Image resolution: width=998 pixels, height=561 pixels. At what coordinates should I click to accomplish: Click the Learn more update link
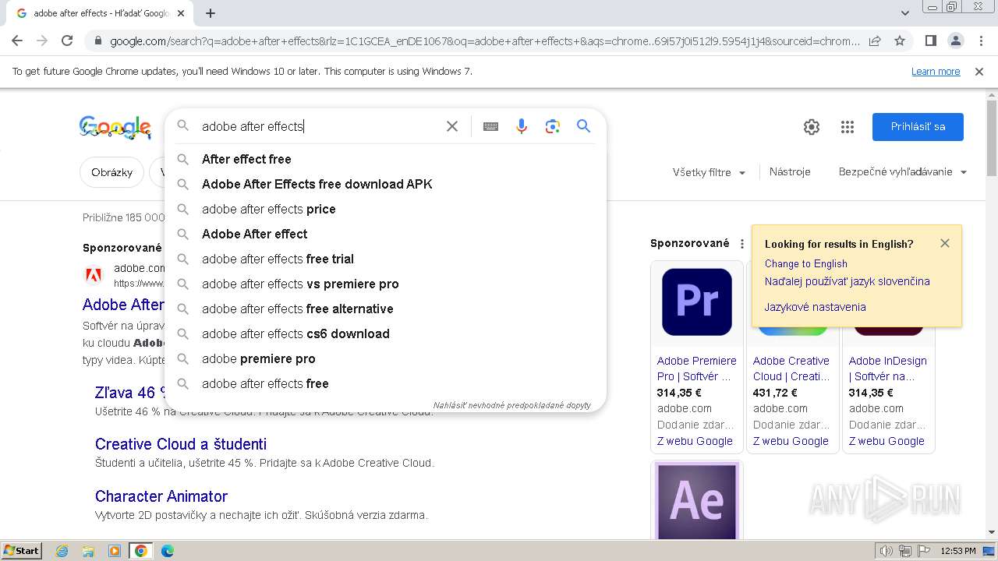coord(936,72)
